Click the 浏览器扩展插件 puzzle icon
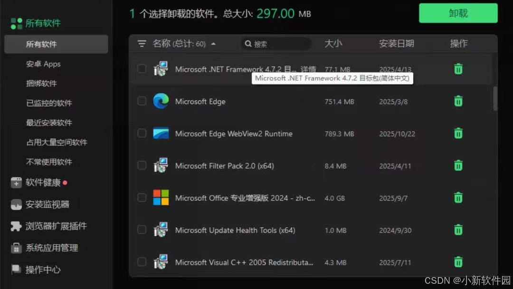Image resolution: width=513 pixels, height=289 pixels. point(16,226)
